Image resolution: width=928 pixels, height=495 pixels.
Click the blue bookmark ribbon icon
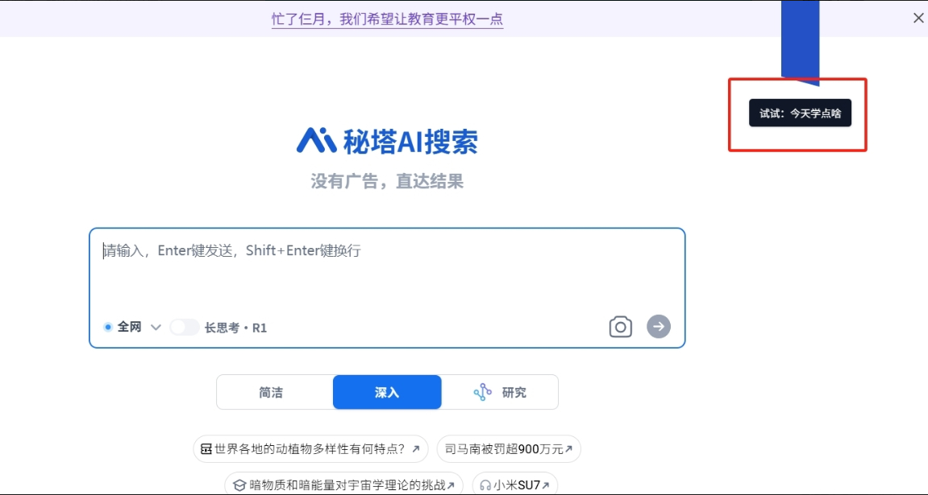tap(799, 42)
